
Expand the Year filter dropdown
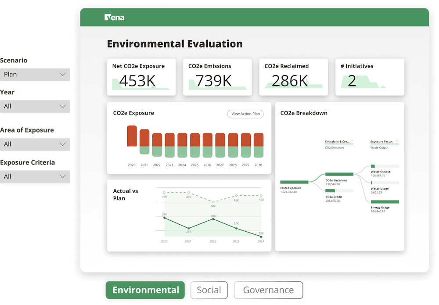35,106
